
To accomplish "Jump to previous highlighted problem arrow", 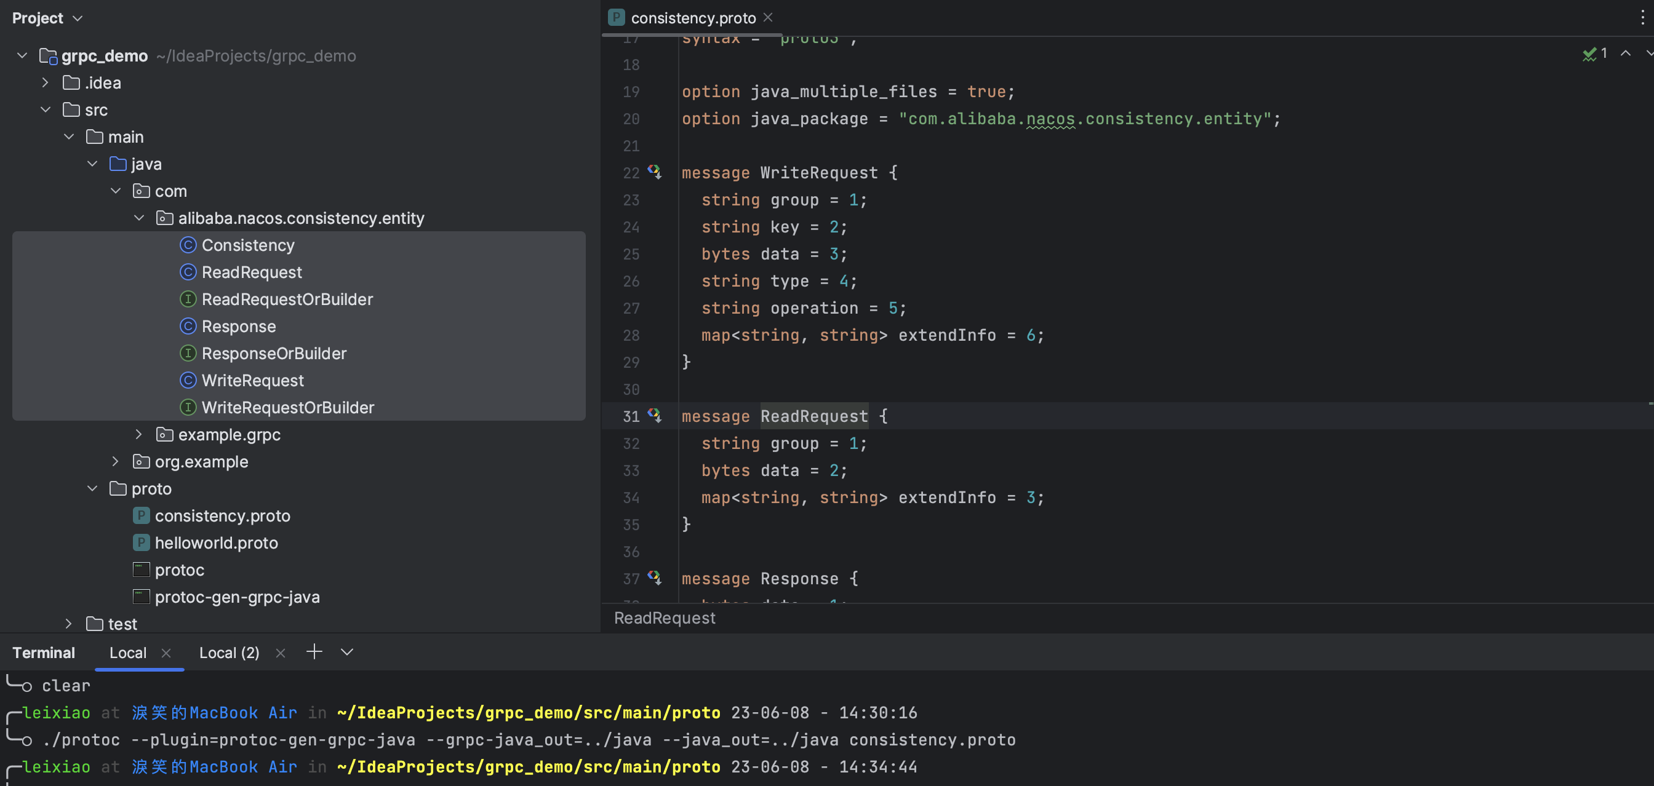I will click(x=1625, y=54).
